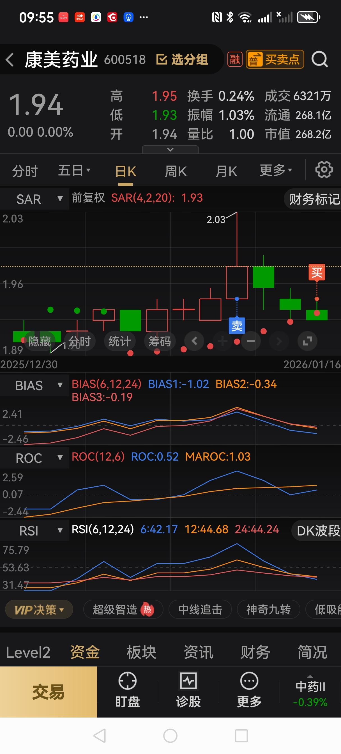
Task: Tap the 2026/01/16 date label
Action: point(312,364)
